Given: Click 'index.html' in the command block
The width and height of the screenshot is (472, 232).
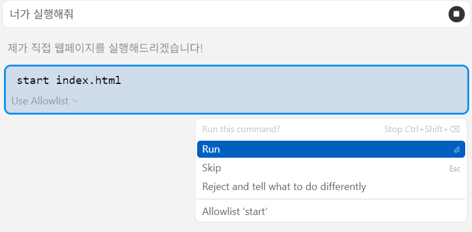Looking at the screenshot, I should click(x=89, y=80).
